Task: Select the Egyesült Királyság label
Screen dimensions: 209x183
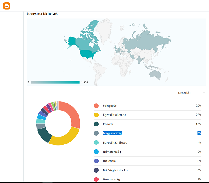Action: tap(115, 143)
